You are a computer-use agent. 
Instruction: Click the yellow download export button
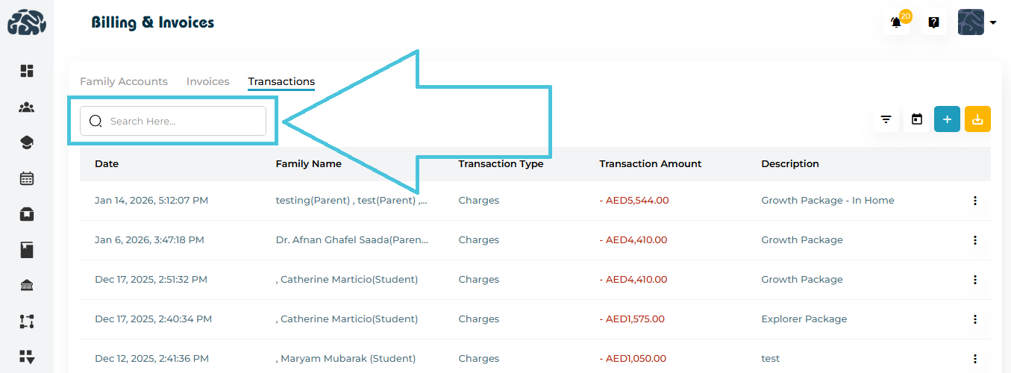(x=977, y=119)
